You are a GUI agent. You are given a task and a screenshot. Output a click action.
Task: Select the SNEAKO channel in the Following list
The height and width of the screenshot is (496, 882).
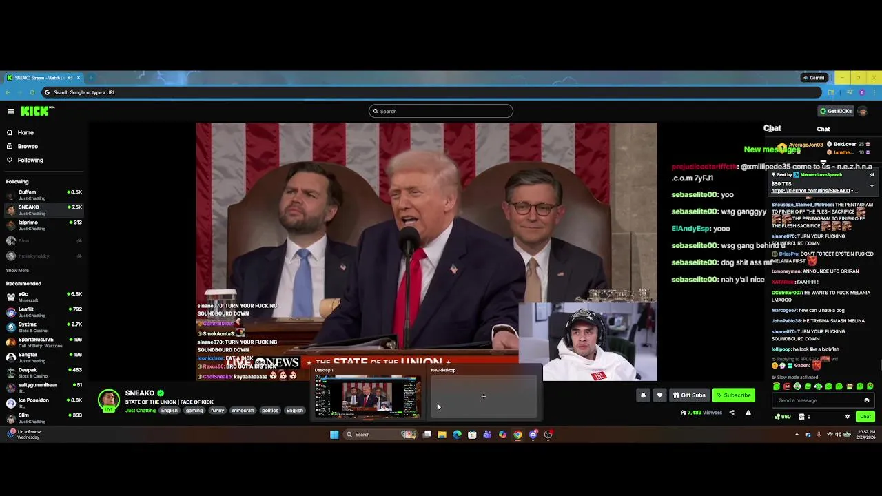[x=43, y=210]
